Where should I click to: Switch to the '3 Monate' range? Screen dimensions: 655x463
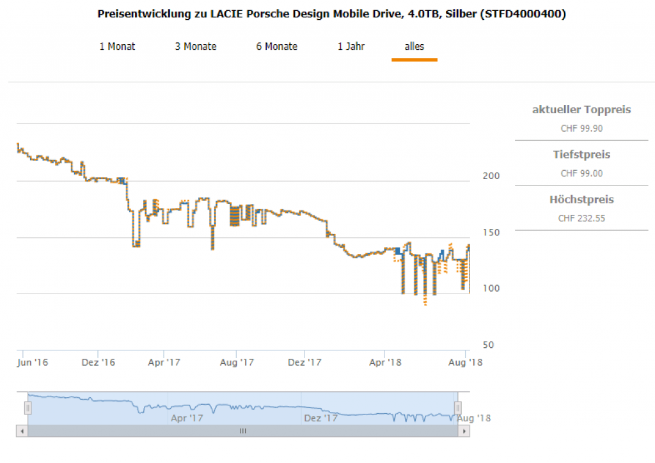pos(196,47)
